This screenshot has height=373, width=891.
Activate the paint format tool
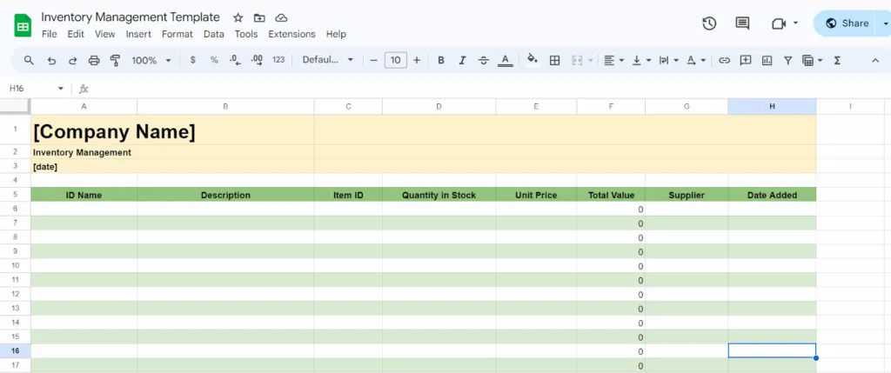tap(116, 60)
